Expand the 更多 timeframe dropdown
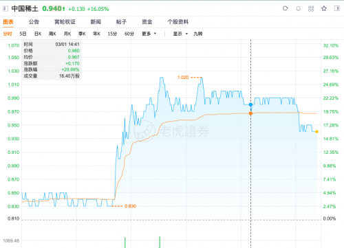The height and width of the screenshot is (248, 344). point(149,34)
